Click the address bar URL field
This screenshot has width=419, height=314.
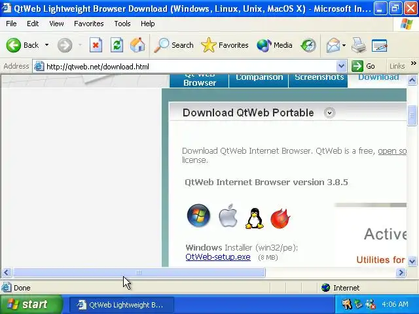(x=190, y=67)
